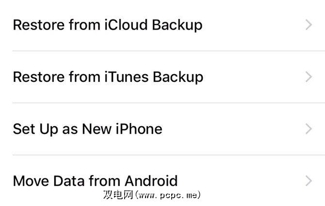
Task: Click the empty space in the iCloud Backup row
Action: point(252,25)
